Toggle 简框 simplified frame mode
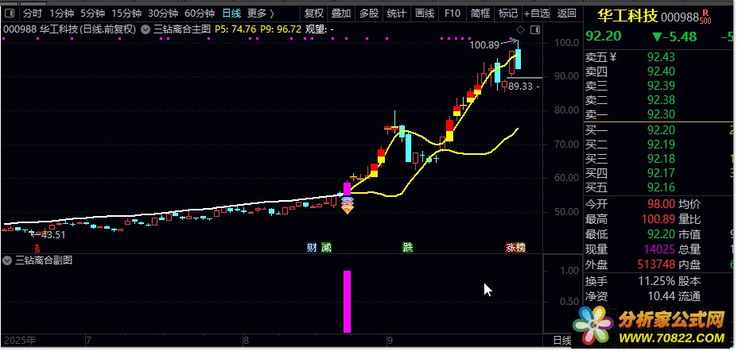This screenshot has height=351, width=738. pos(480,13)
